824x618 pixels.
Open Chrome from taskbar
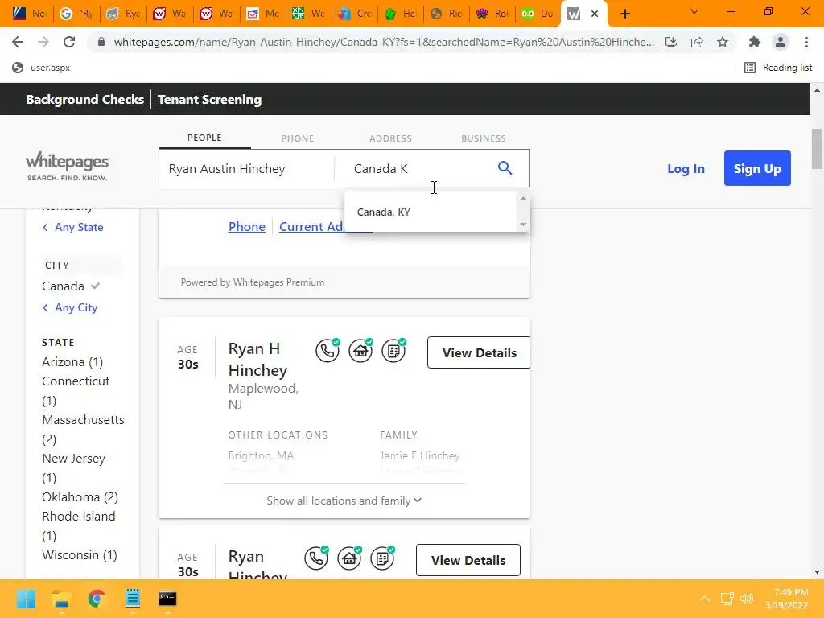pos(97,599)
